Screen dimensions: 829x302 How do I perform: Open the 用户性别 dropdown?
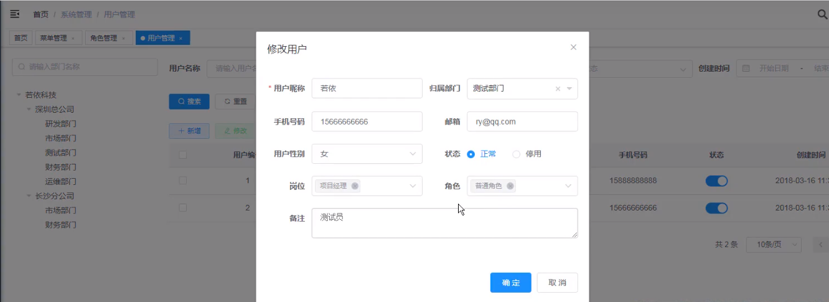[367, 154]
